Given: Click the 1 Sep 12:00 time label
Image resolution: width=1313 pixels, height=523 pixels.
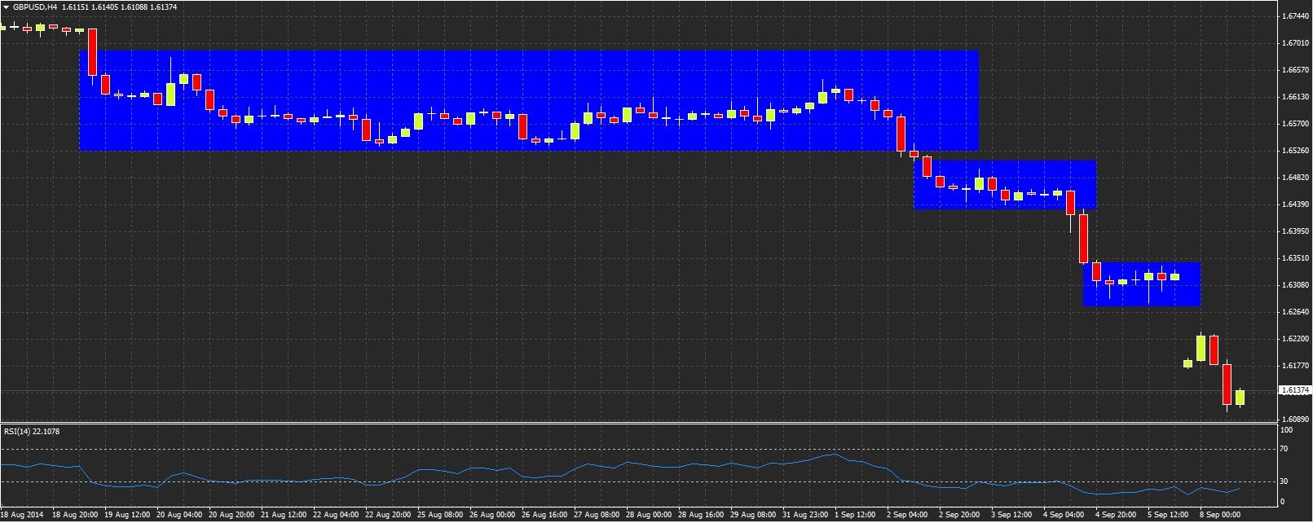Looking at the screenshot, I should 855,515.
